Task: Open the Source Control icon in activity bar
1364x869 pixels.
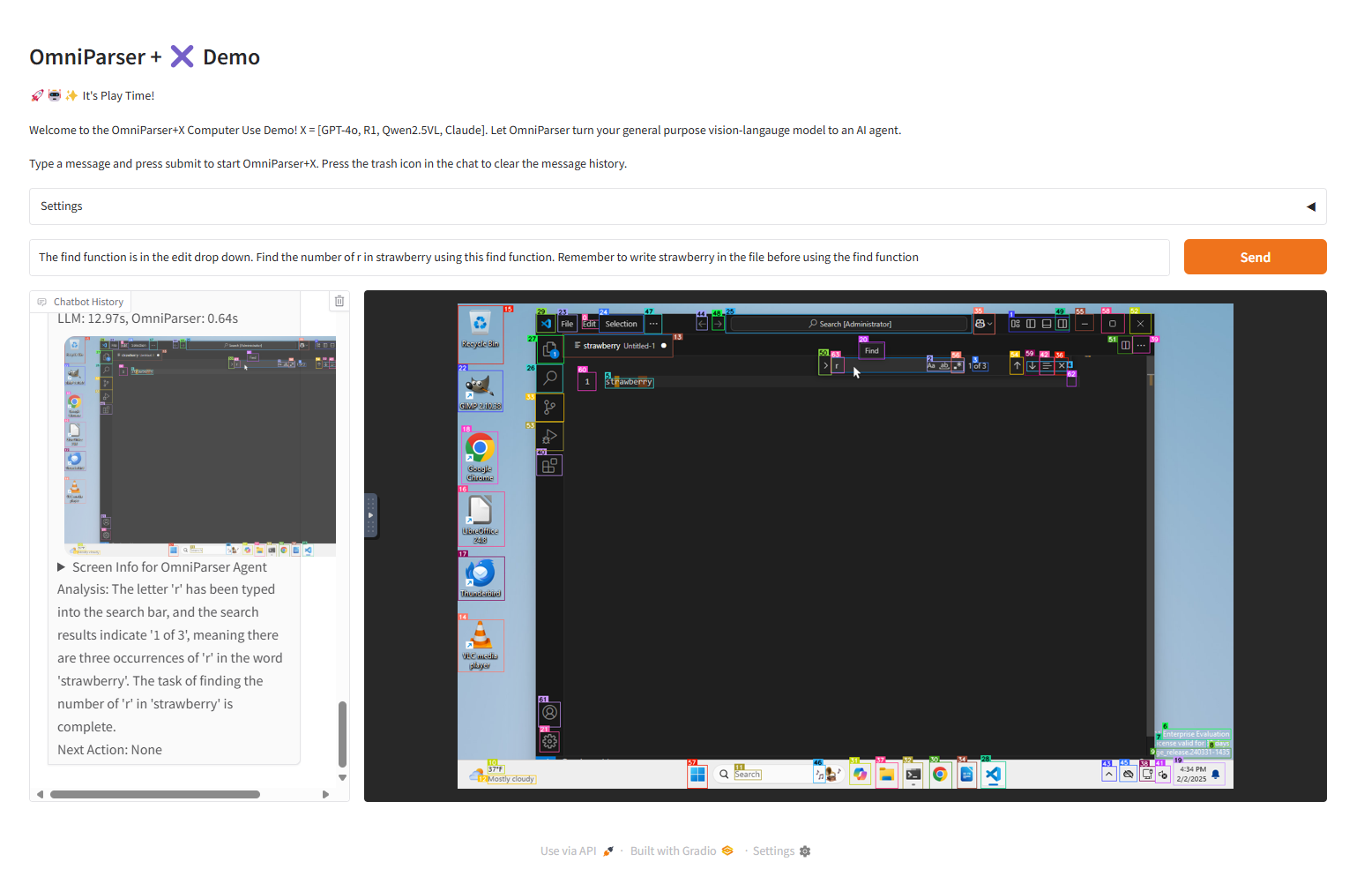Action: pyautogui.click(x=549, y=408)
